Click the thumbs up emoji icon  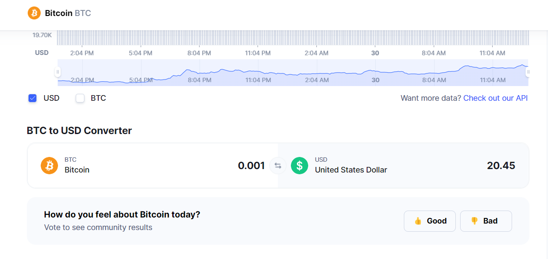tap(418, 221)
